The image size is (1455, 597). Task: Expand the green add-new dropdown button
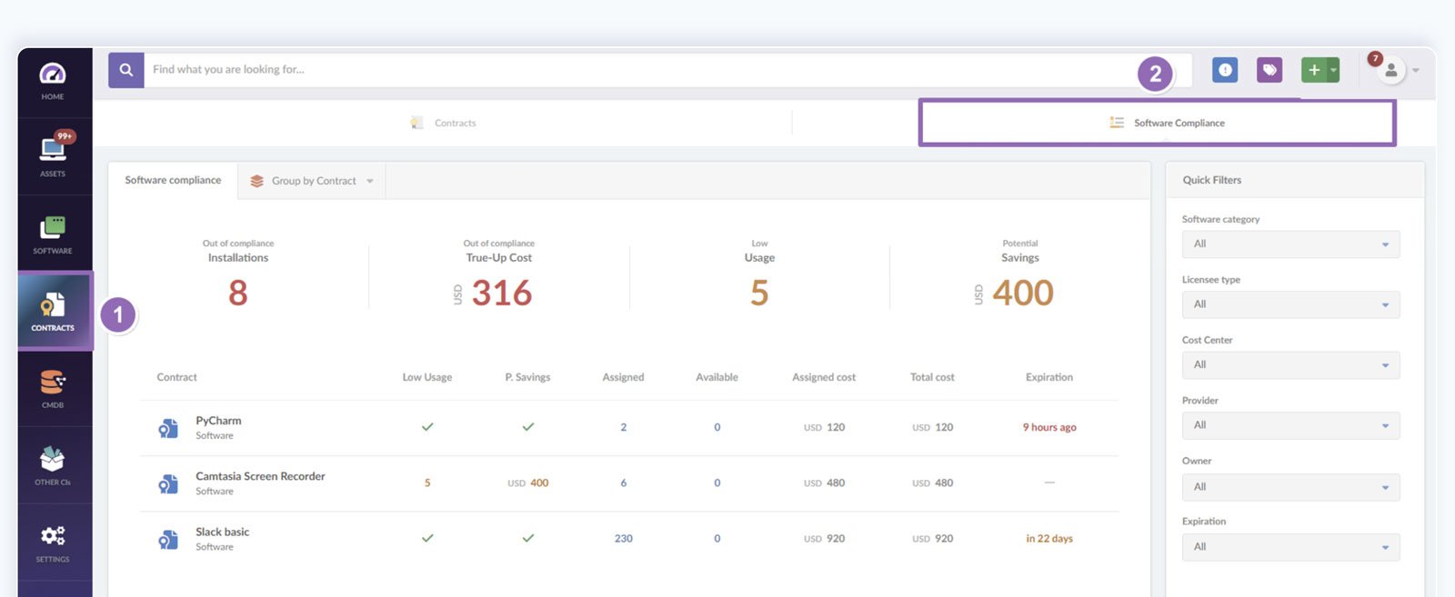(x=1333, y=70)
